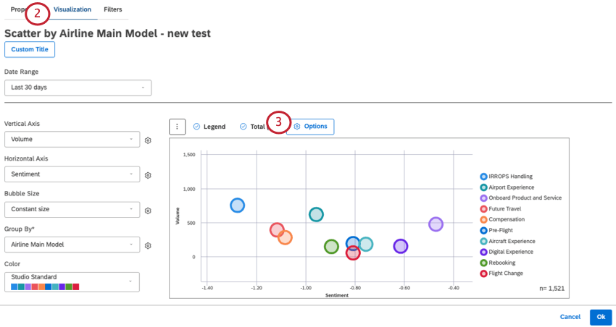Expand the Vertical Axis Volume dropdown

pos(72,140)
